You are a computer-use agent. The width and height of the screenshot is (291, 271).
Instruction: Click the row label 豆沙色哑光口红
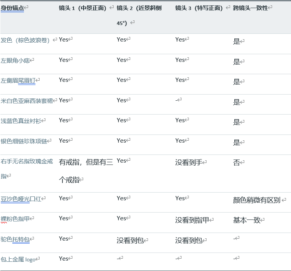point(21,199)
